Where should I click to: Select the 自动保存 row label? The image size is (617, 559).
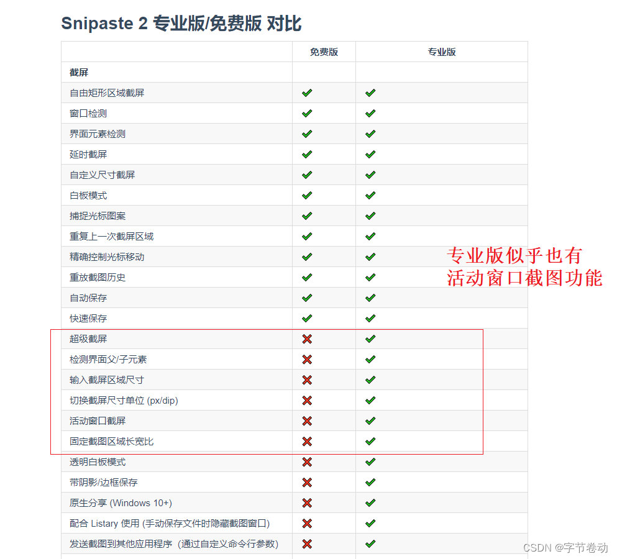coord(88,298)
